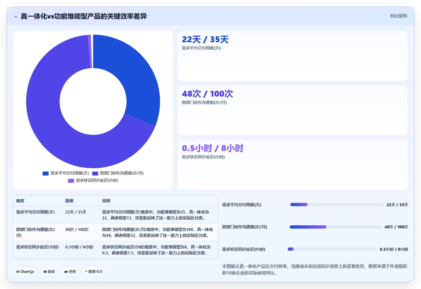The width and height of the screenshot is (421, 289).
Task: Click progress label 需求状态同步延迟(小时)
Action: pyautogui.click(x=244, y=249)
